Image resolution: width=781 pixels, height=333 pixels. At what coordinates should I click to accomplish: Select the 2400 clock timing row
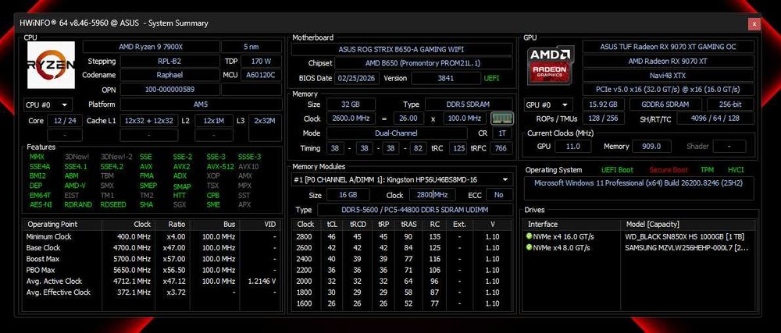point(401,259)
